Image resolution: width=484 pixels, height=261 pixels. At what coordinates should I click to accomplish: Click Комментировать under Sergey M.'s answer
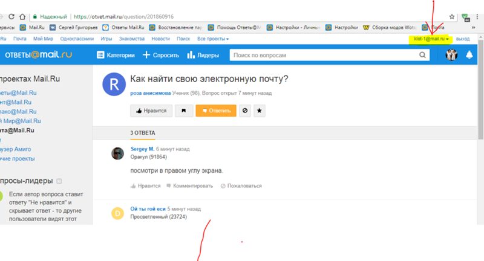(189, 186)
